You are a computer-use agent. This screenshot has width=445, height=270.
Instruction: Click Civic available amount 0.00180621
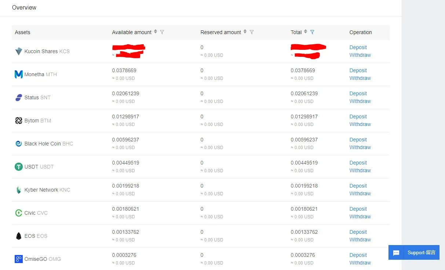coord(125,209)
